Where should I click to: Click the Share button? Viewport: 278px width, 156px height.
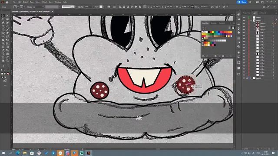coord(242,2)
